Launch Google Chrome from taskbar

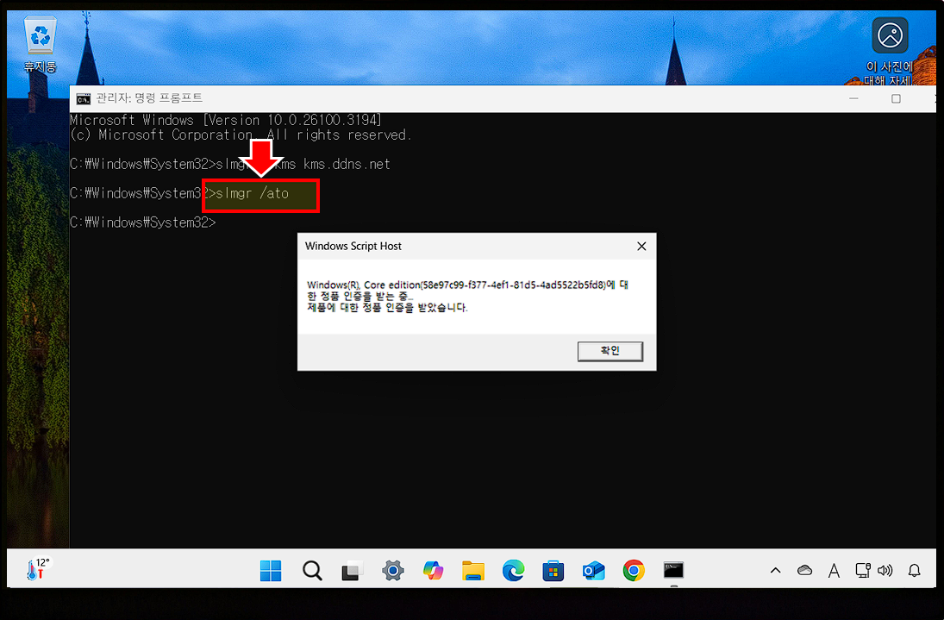click(634, 570)
